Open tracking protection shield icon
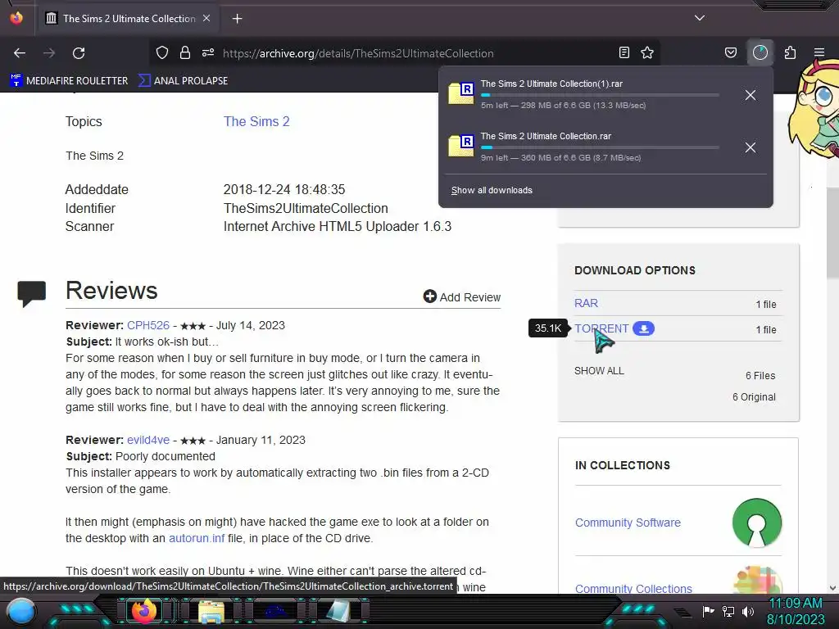This screenshot has height=629, width=839. point(162,52)
